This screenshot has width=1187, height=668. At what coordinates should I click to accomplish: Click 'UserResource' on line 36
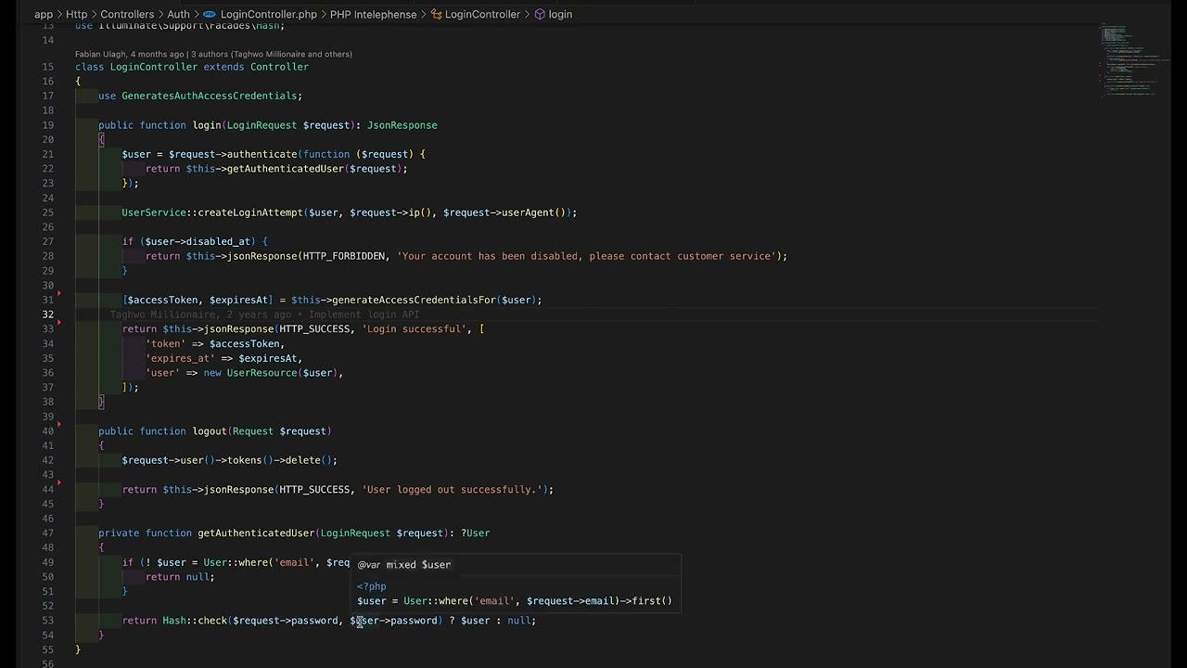[262, 373]
